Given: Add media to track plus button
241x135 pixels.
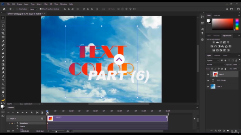Looking at the screenshot, I should pyautogui.click(x=194, y=118).
